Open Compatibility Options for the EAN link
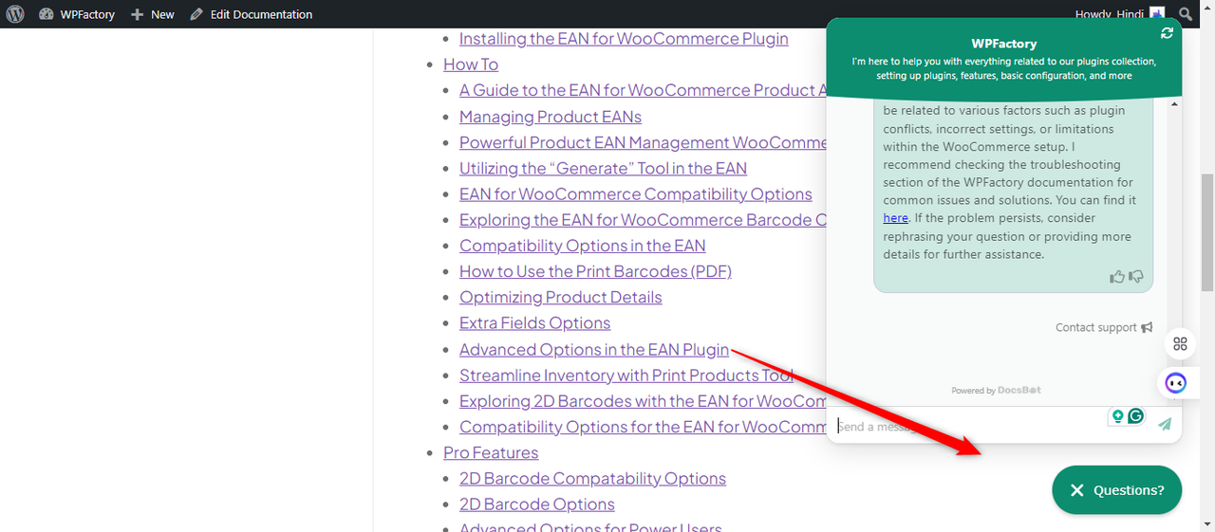The width and height of the screenshot is (1215, 532). pos(644,427)
